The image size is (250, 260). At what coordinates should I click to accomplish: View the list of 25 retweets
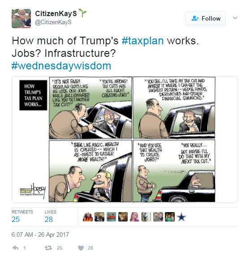click(x=22, y=217)
